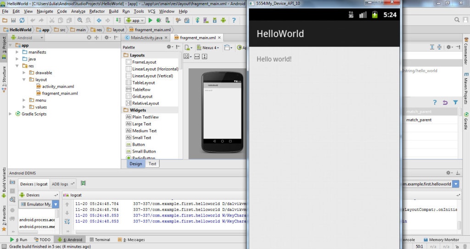Open the Nexus 4 device dropdown
Image resolution: width=470 pixels, height=249 pixels.
click(208, 48)
